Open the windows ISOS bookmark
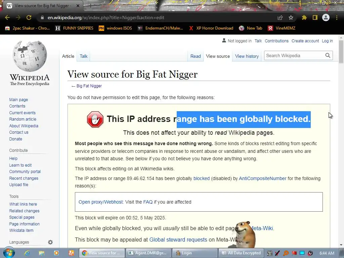Screen dimensions: 344x258 [116, 28]
